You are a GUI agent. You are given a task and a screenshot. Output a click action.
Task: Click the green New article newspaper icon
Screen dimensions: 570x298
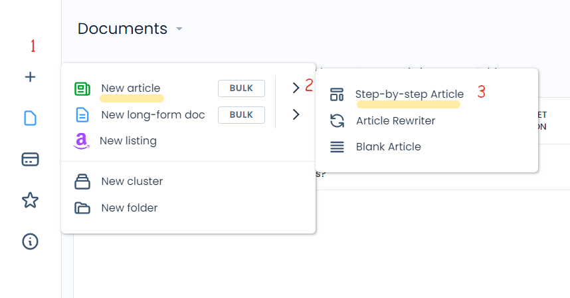tap(82, 88)
